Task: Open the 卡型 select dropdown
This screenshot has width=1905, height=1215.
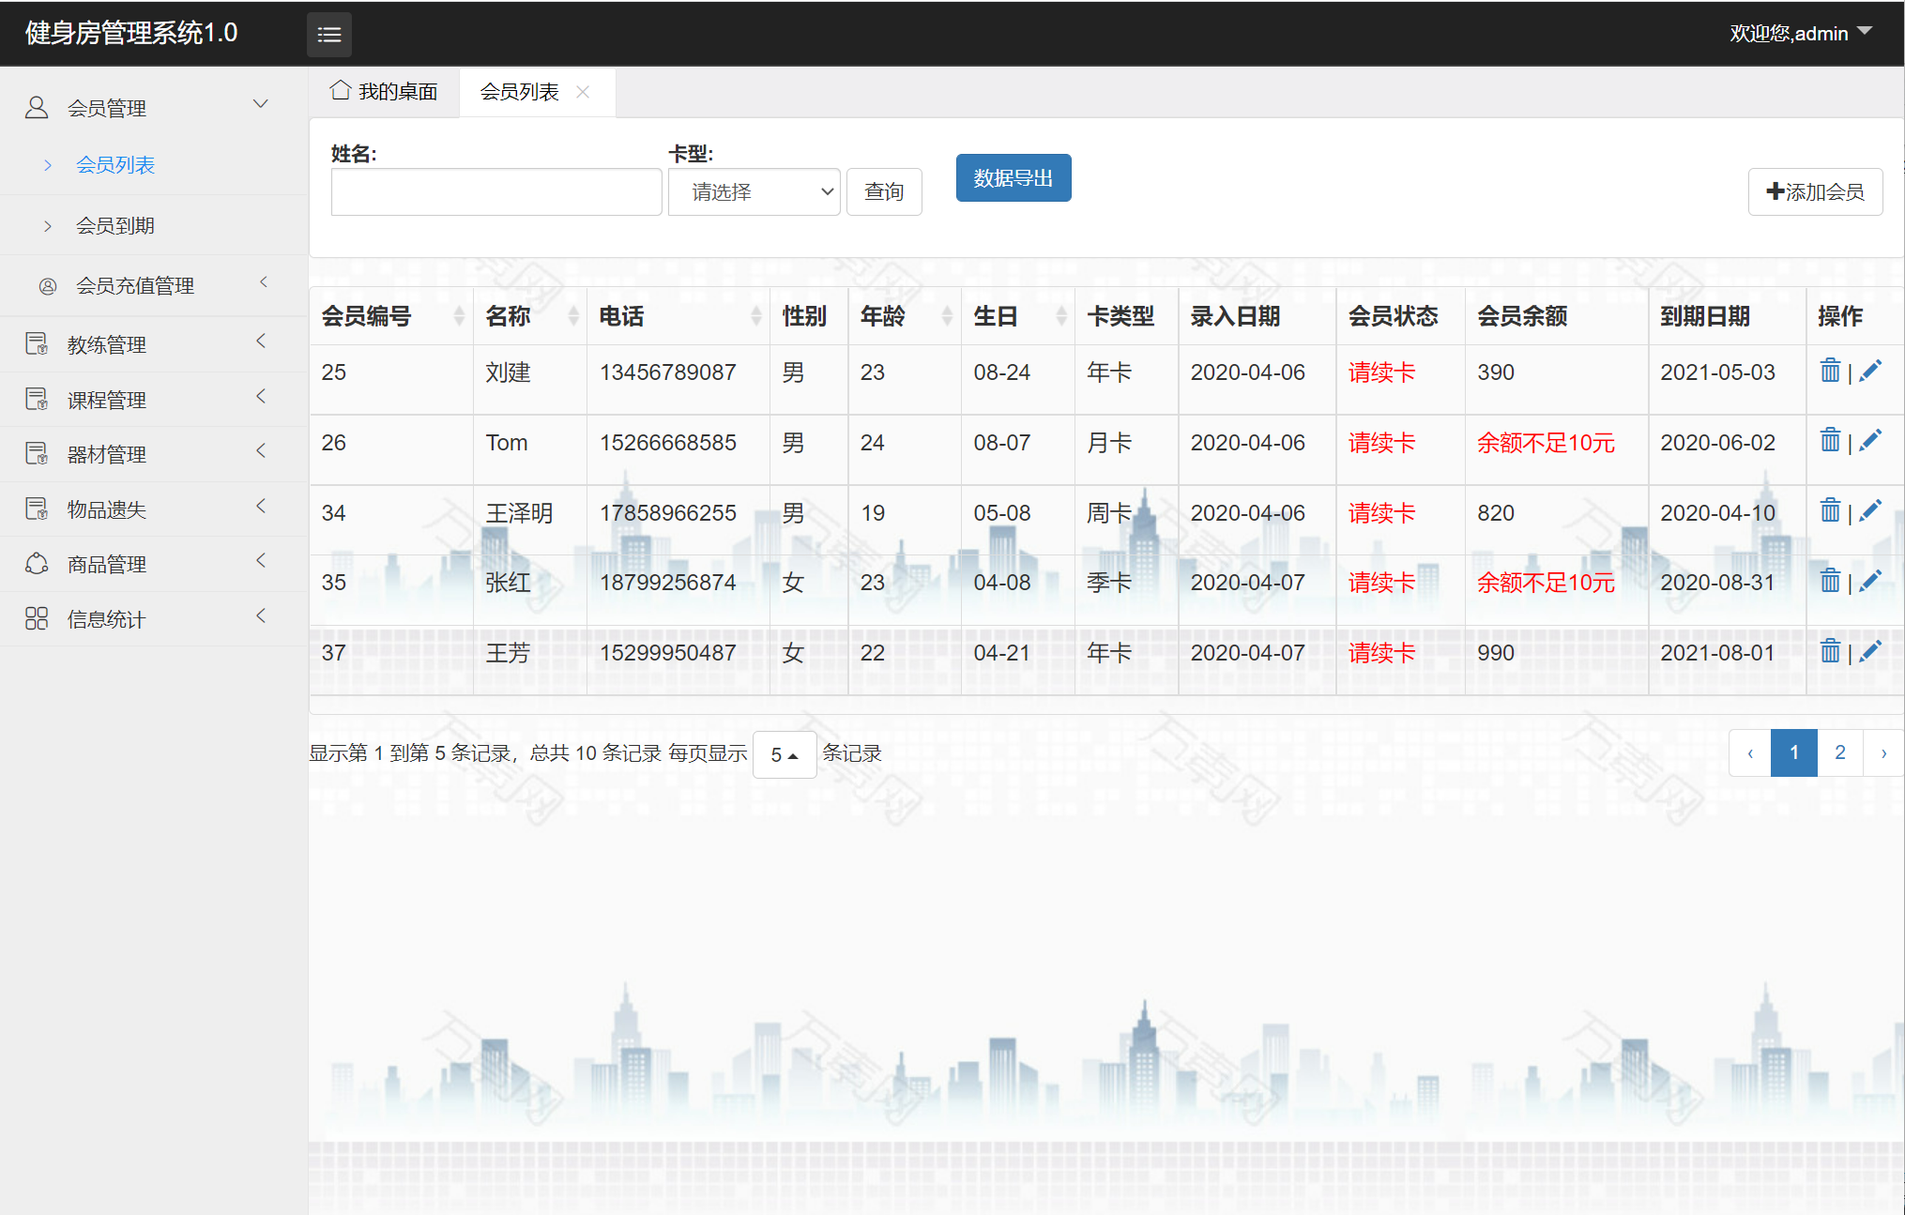Action: click(x=754, y=192)
